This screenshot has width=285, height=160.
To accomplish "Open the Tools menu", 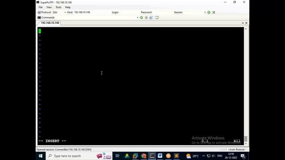I will click(58, 7).
